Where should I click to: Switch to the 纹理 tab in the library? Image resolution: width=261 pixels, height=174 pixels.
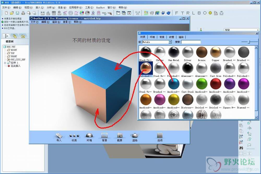click(171, 37)
